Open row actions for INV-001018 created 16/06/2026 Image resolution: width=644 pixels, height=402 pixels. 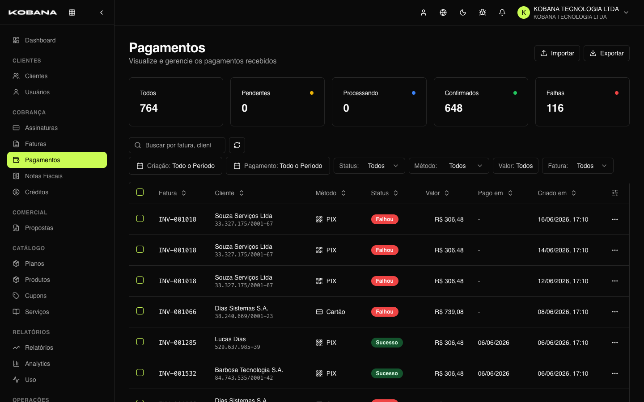615,219
